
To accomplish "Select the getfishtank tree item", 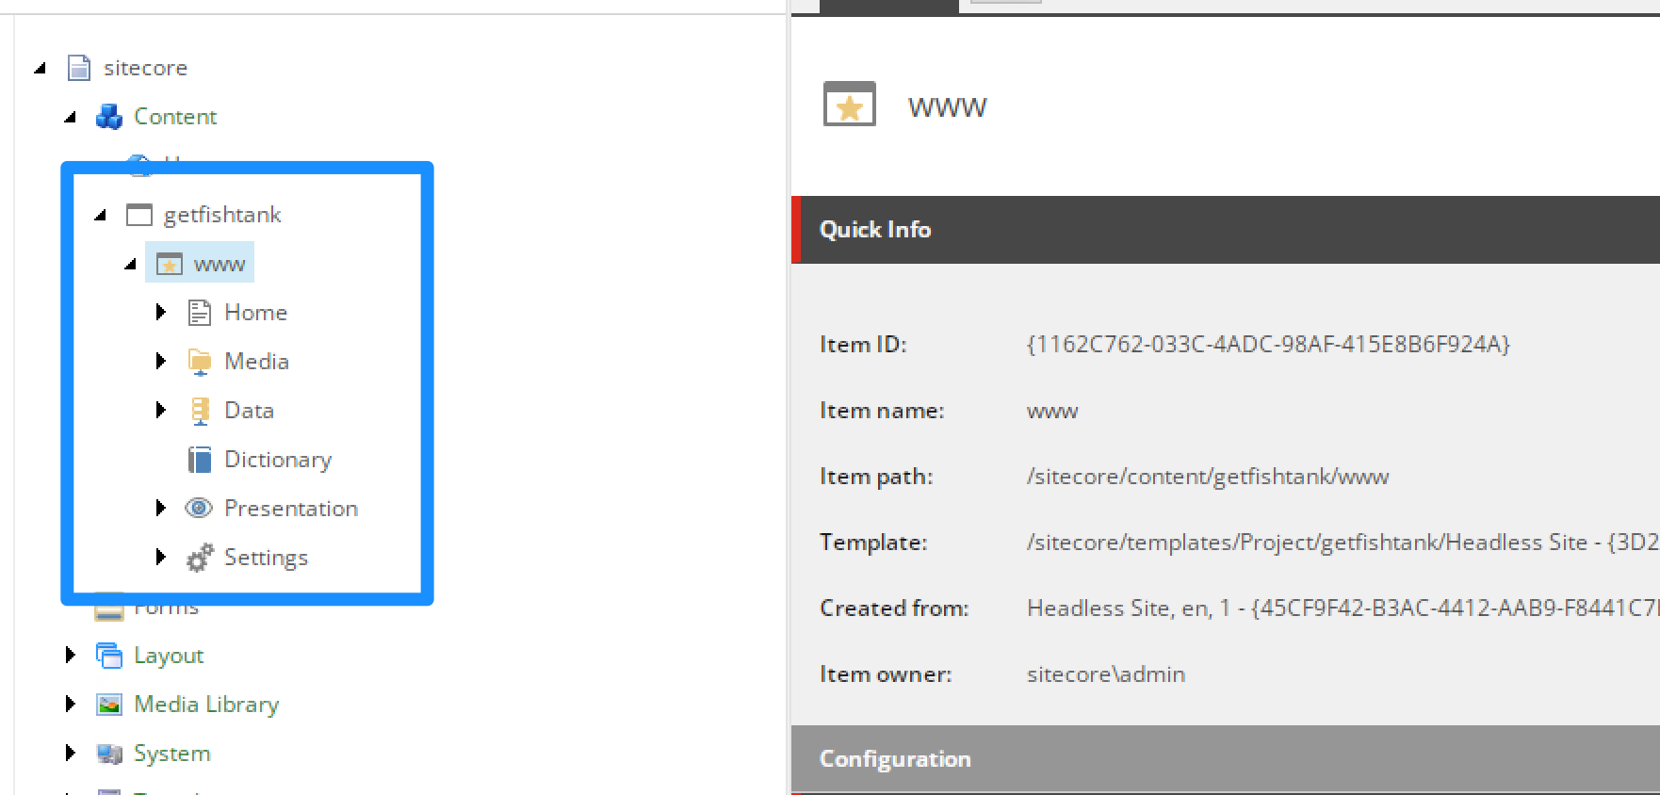I will coord(222,215).
